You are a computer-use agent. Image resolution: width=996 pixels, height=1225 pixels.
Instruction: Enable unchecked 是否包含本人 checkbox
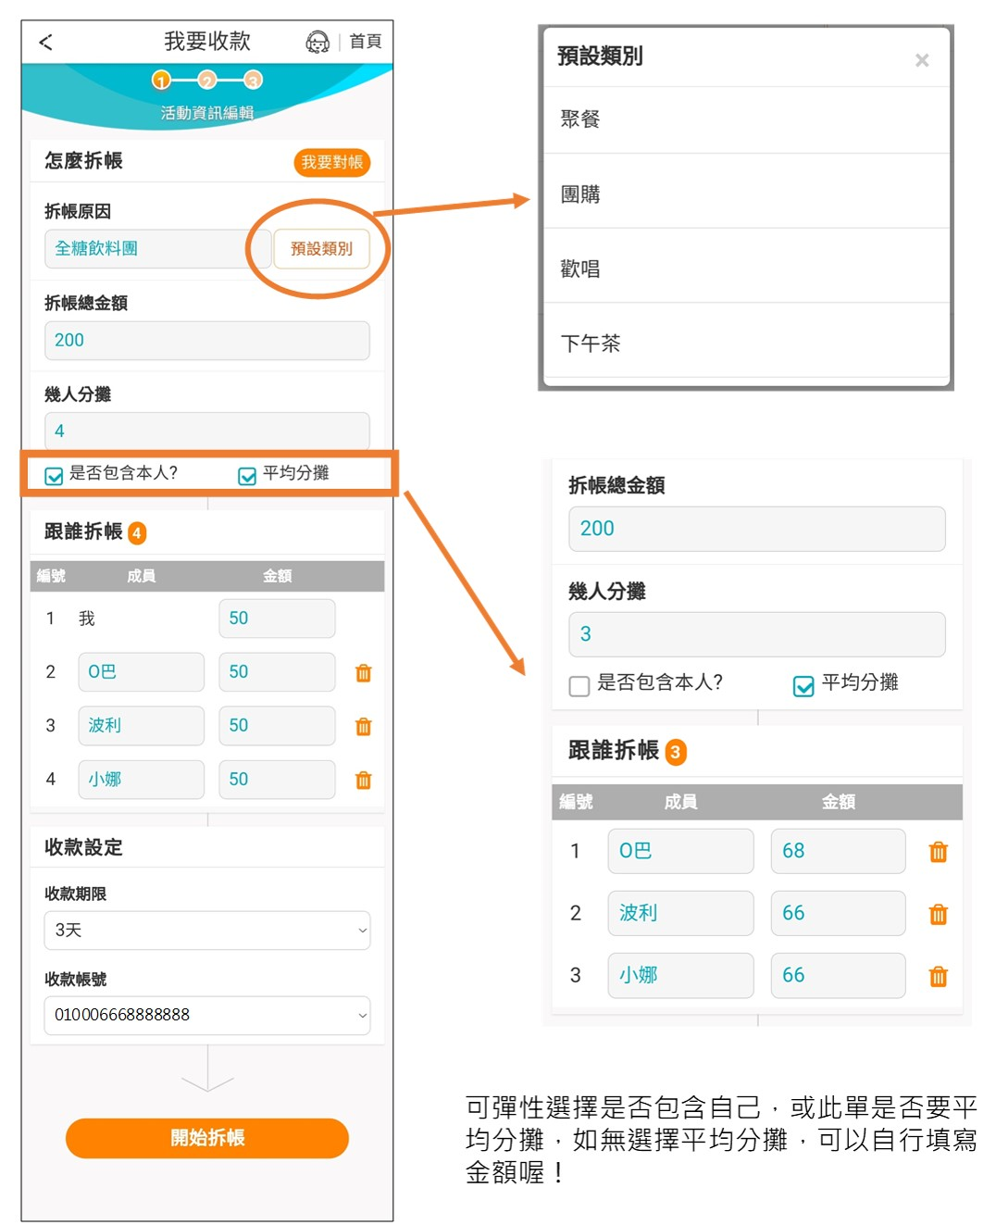[x=579, y=686]
